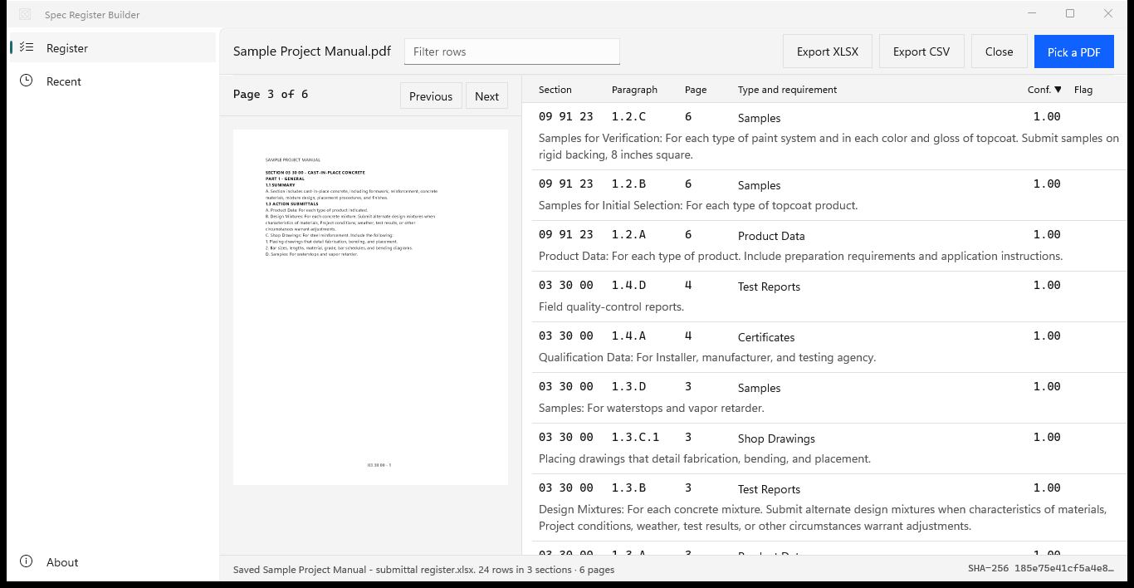Export the register as XLSX

pos(828,51)
